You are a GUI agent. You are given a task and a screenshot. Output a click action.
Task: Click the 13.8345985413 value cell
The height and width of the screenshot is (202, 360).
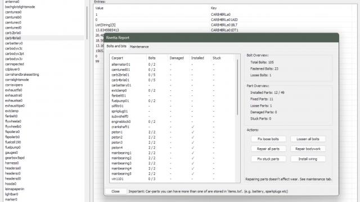tap(107, 30)
